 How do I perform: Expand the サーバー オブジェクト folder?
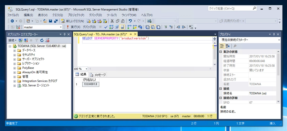(15, 59)
